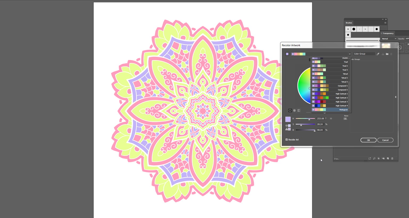The height and width of the screenshot is (218, 409).
Task: Choose the Tetrad 3 harmony rule
Action: point(330,82)
